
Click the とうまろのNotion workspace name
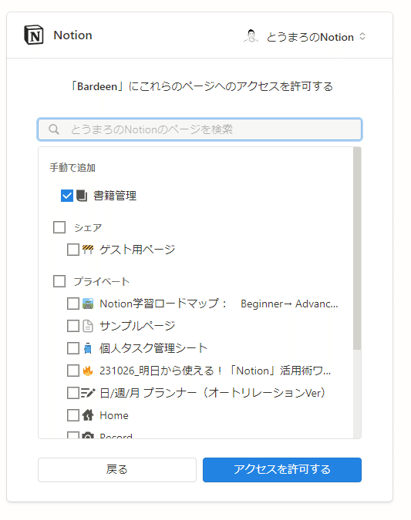click(x=310, y=37)
